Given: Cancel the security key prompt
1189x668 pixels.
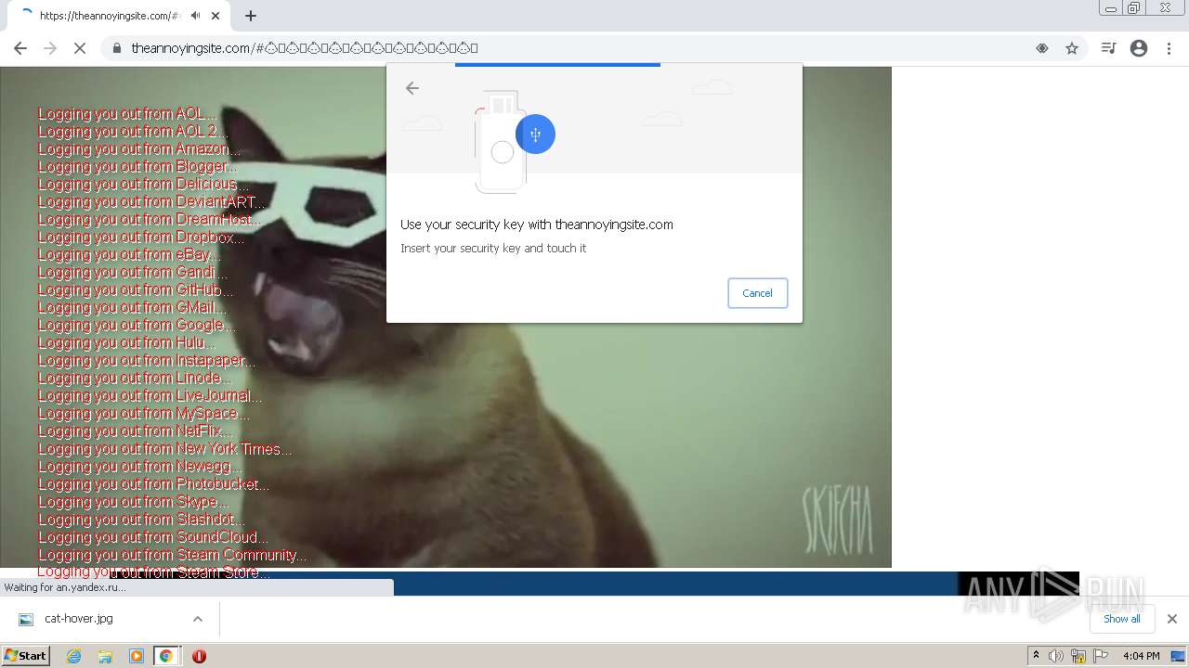Looking at the screenshot, I should point(757,293).
